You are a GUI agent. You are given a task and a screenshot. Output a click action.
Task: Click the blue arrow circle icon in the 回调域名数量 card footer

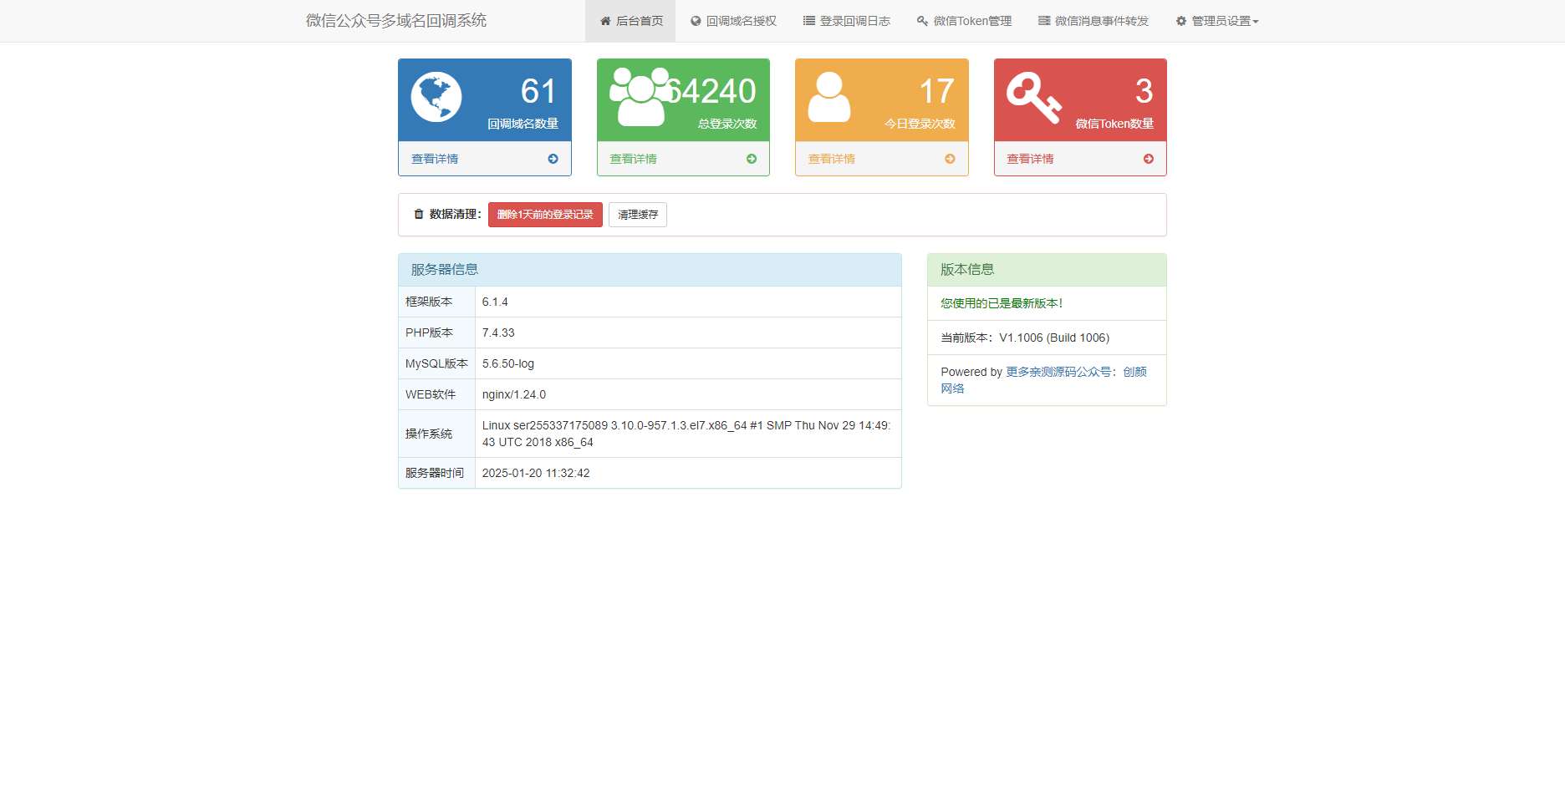tap(553, 159)
